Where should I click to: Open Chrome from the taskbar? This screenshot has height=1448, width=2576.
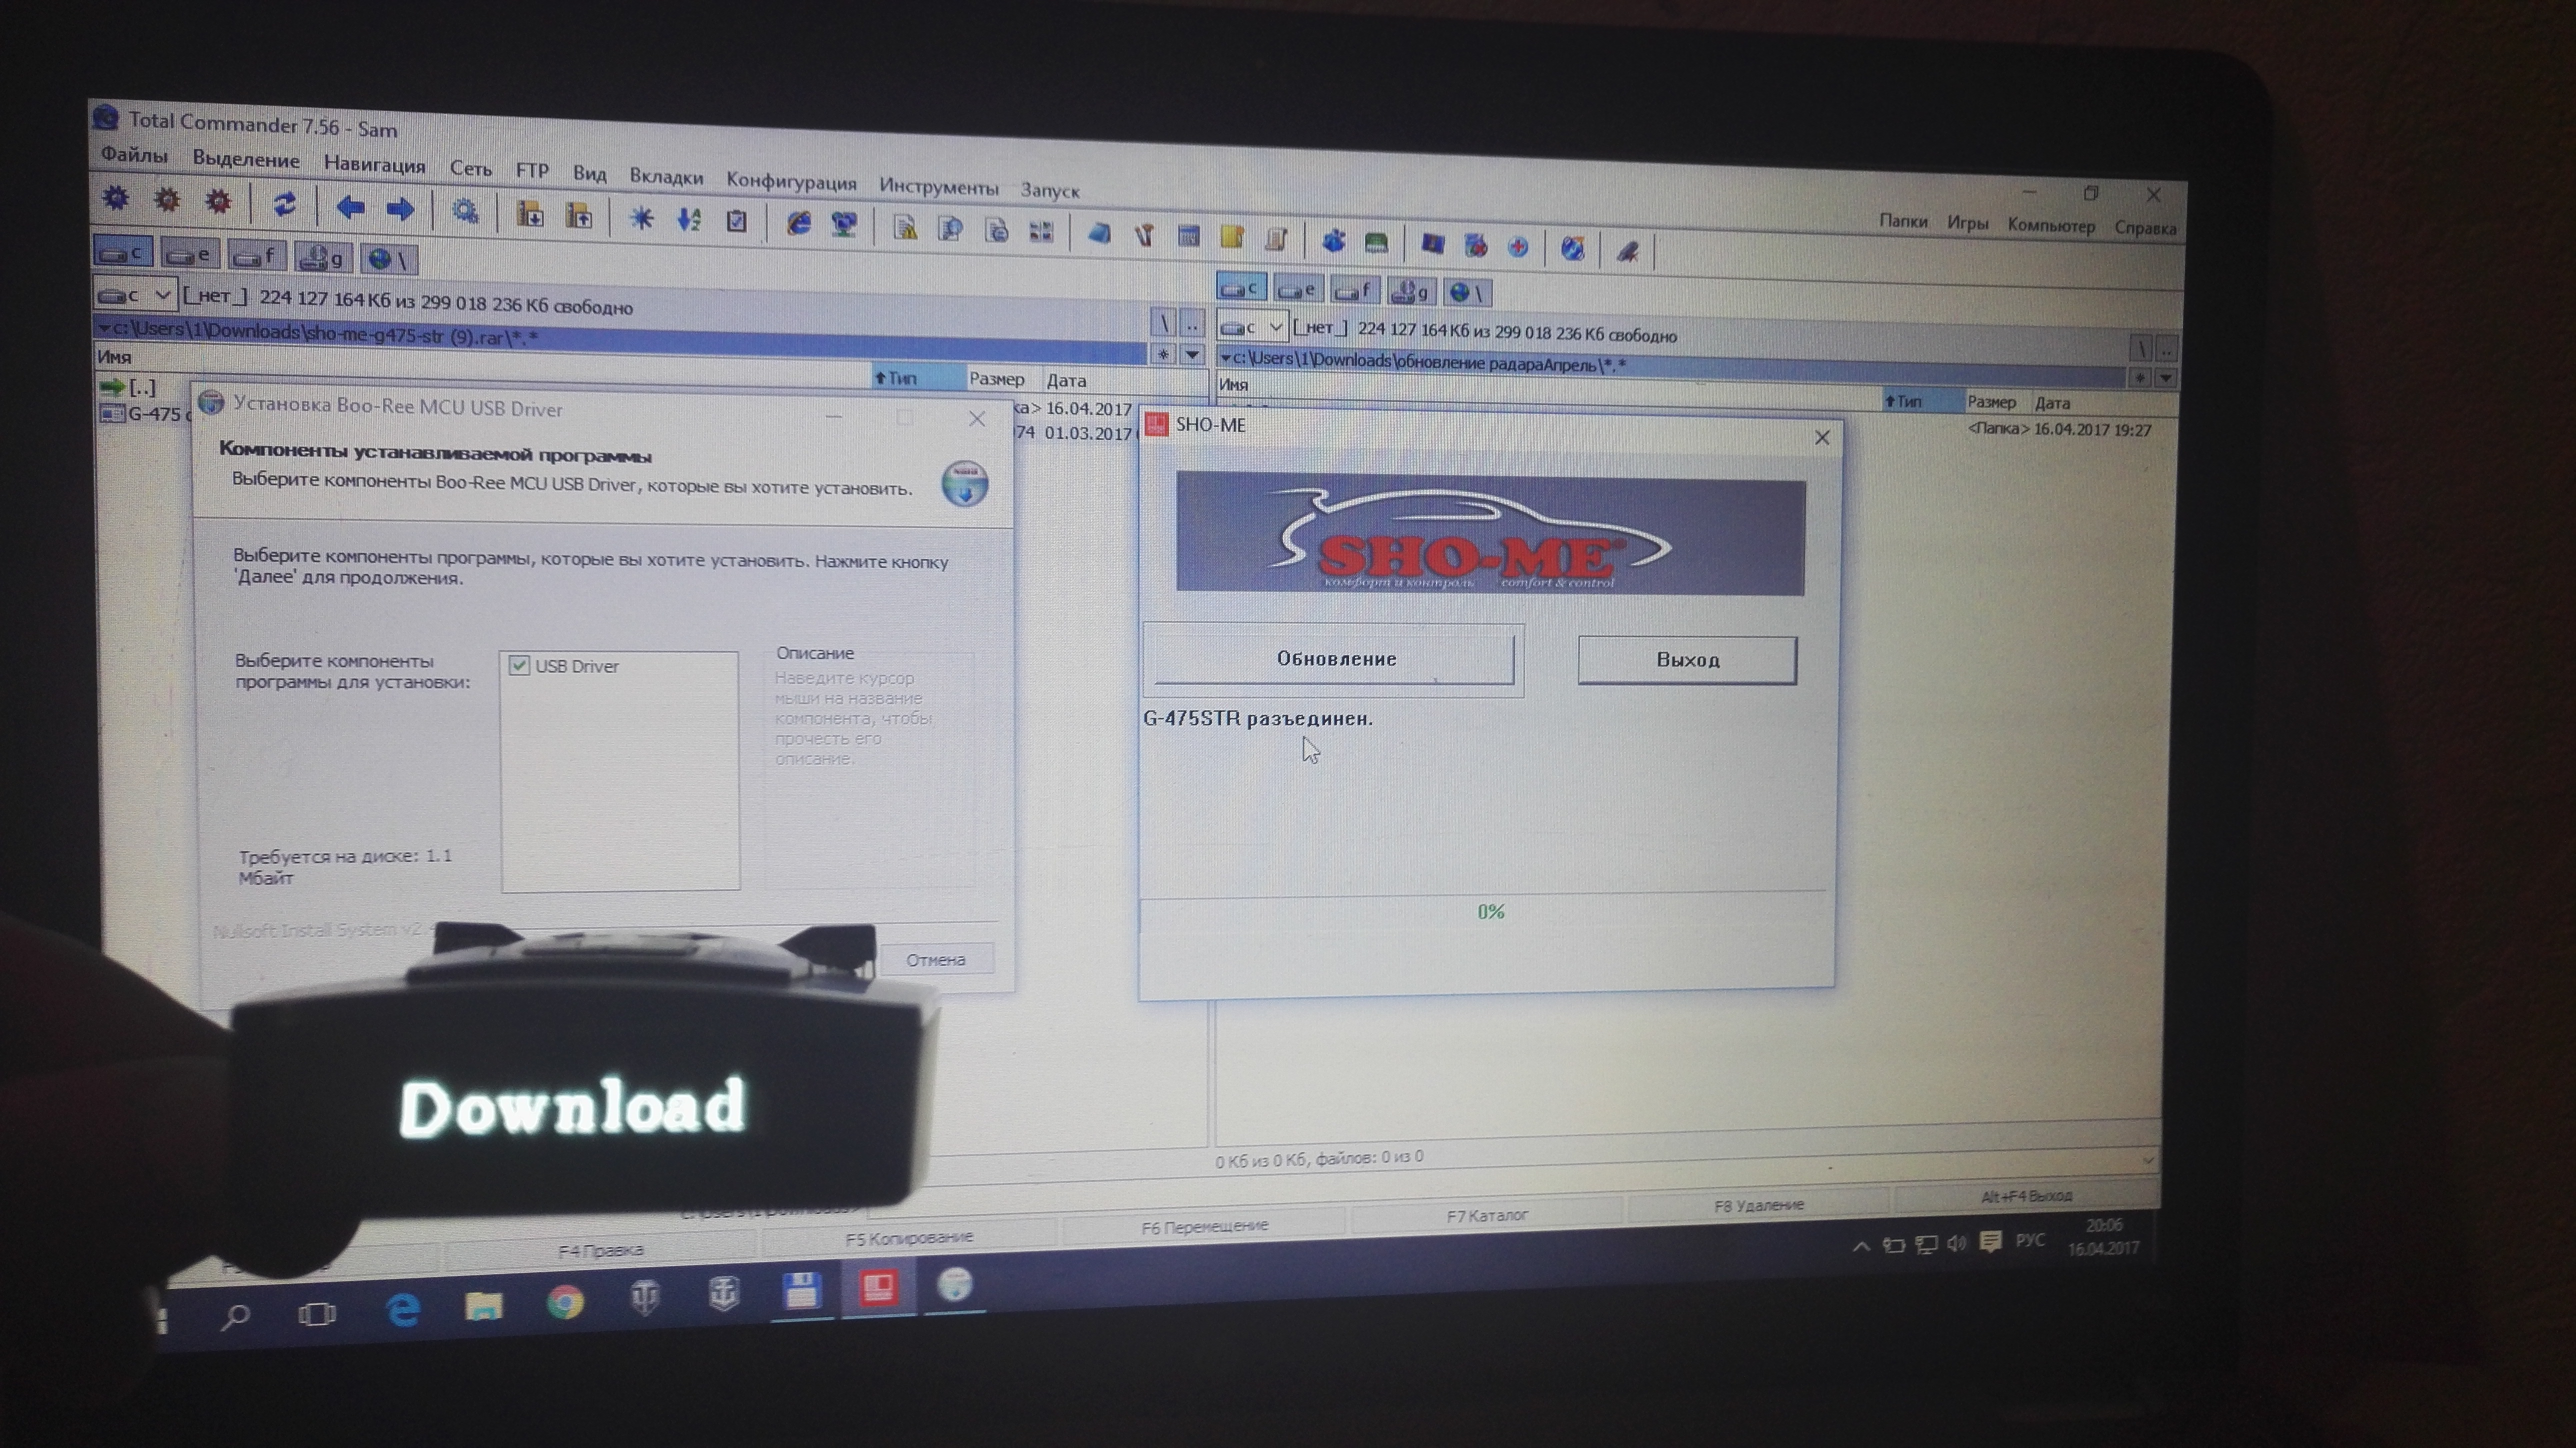[x=565, y=1302]
